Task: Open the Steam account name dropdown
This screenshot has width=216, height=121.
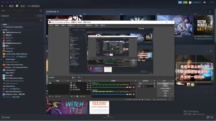Action: coord(197,2)
